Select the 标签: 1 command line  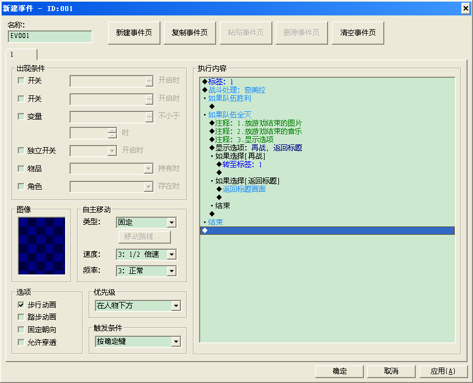(x=218, y=82)
